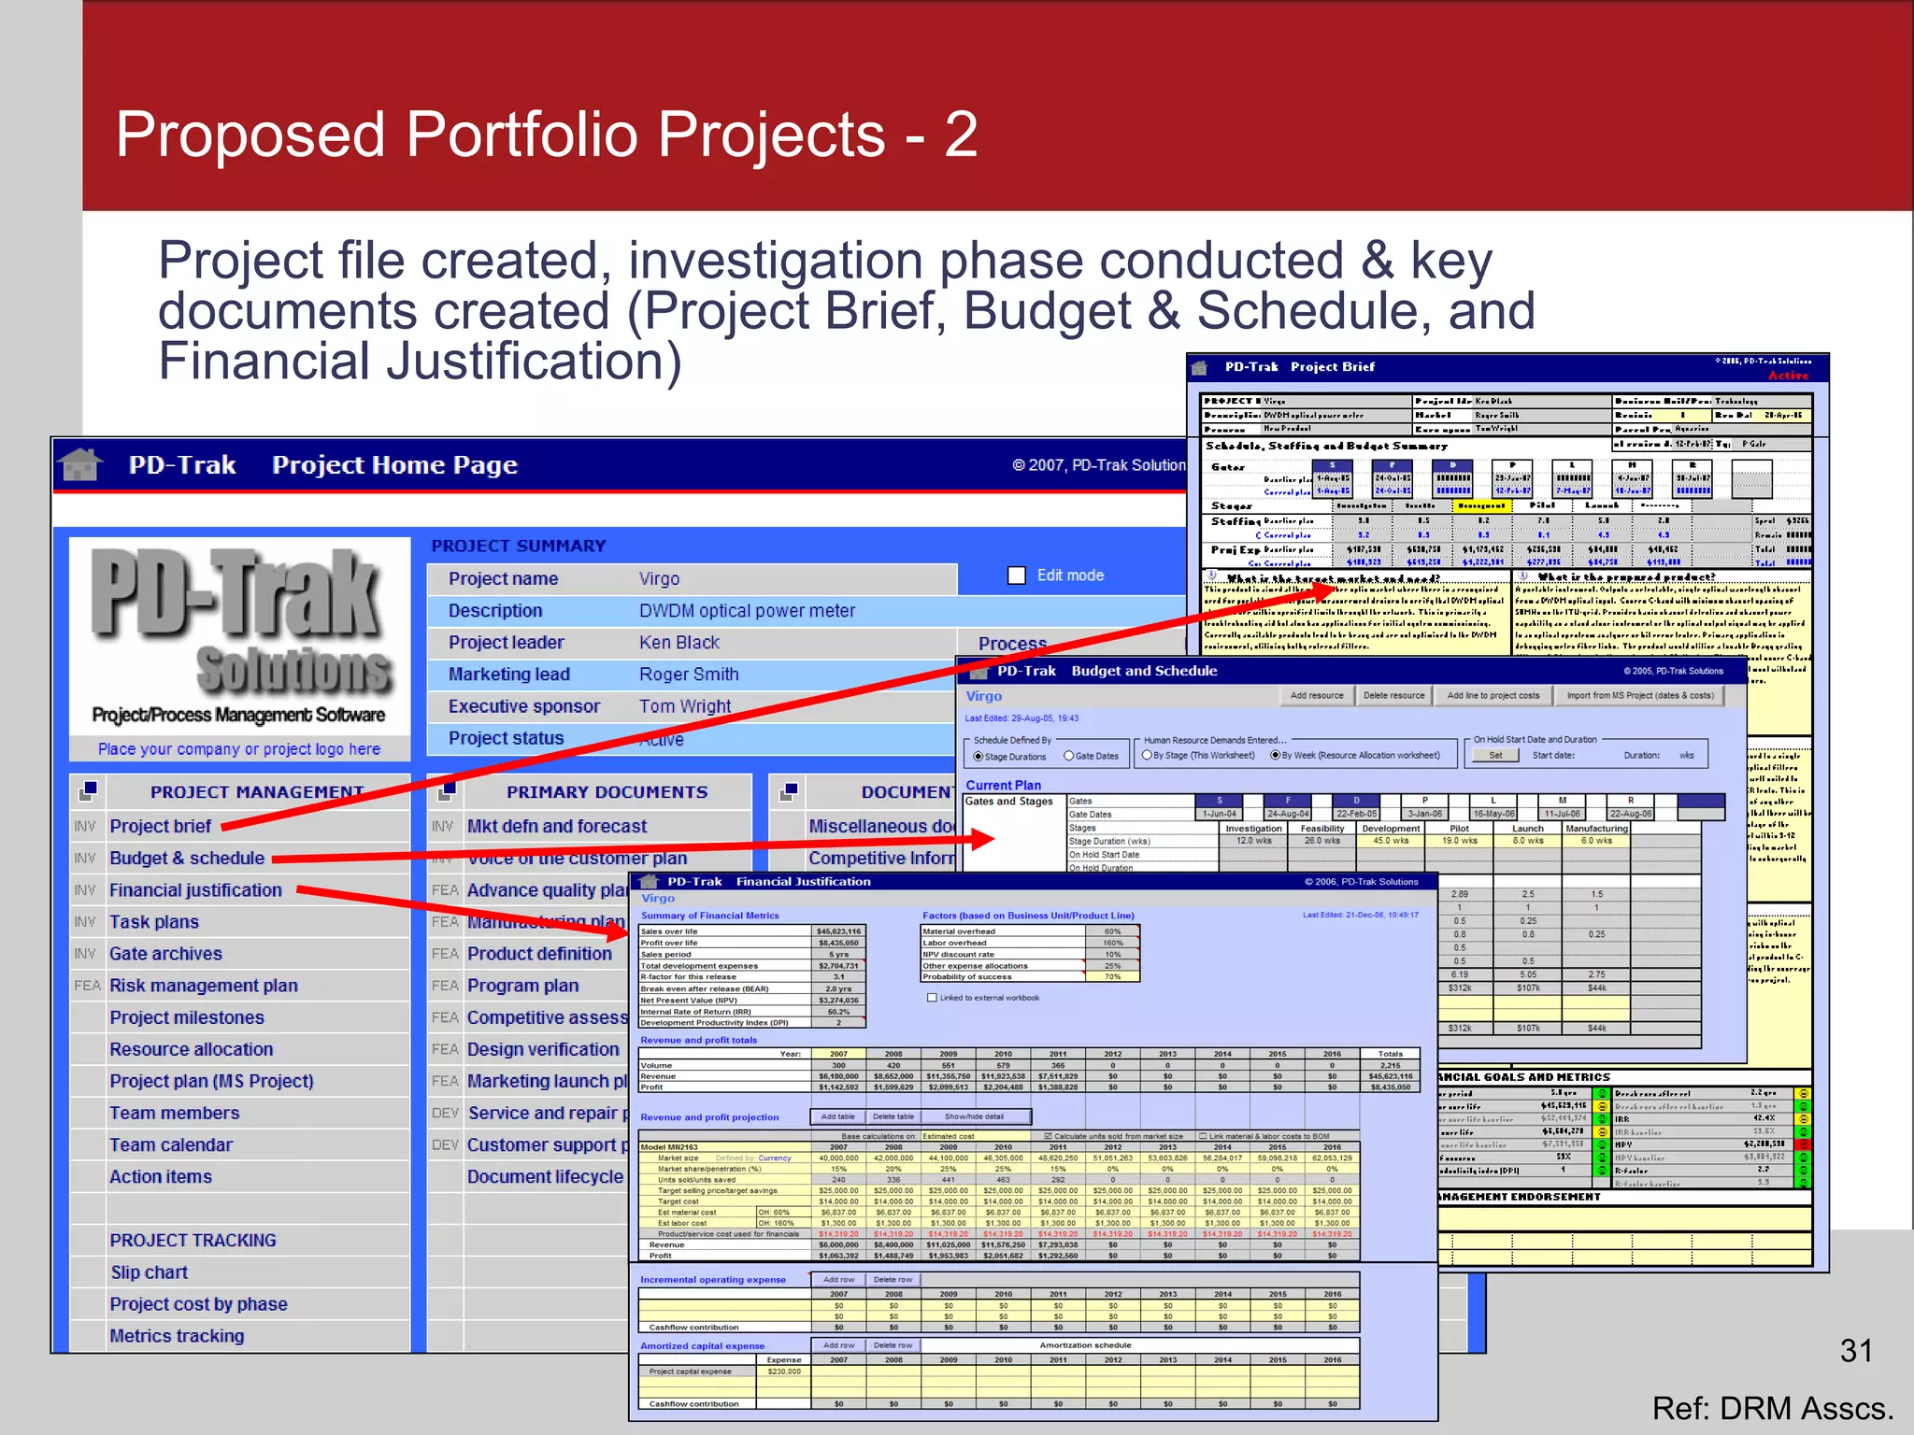Click the Project Management section icon
The image size is (1914, 1435).
pyautogui.click(x=88, y=791)
